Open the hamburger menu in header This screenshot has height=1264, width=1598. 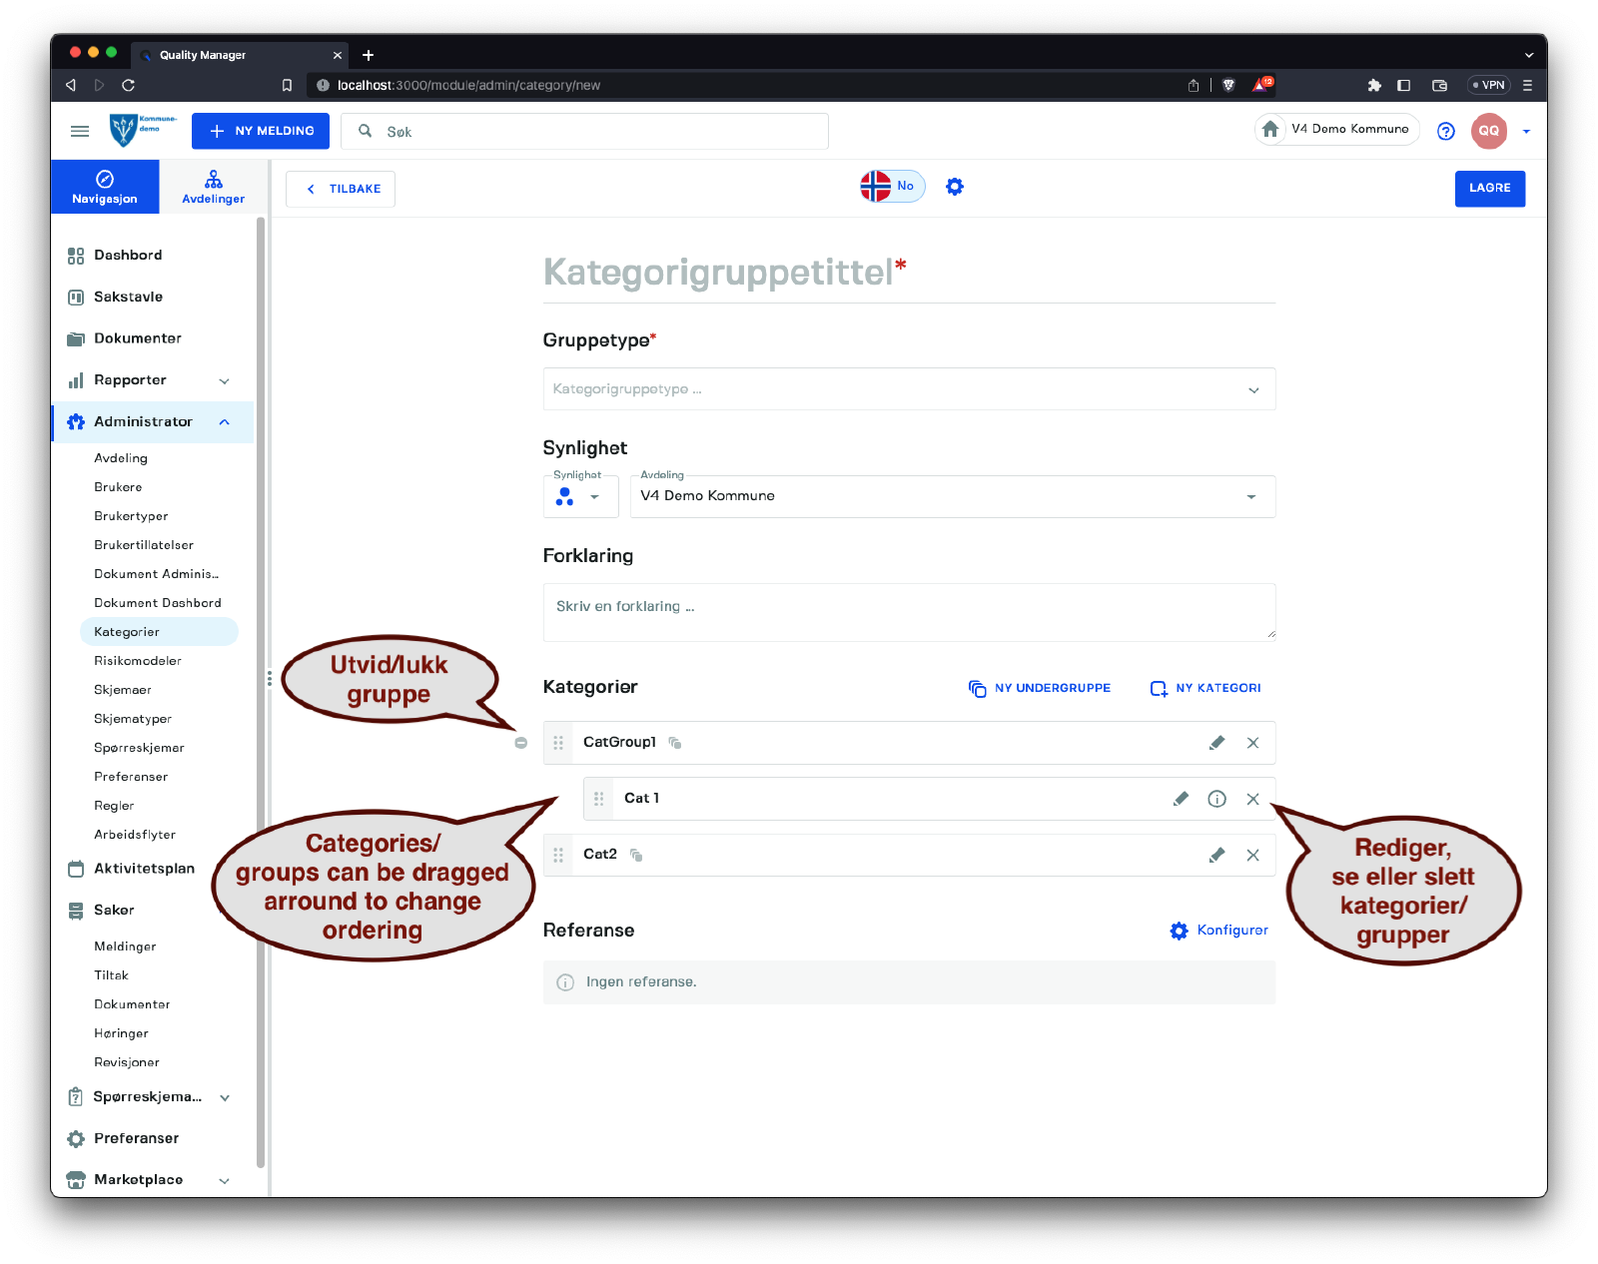pos(80,131)
